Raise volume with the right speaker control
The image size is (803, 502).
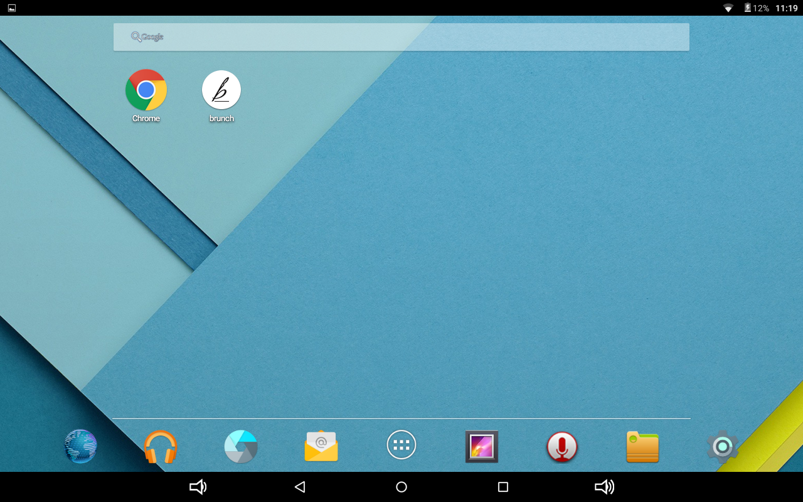pos(604,486)
